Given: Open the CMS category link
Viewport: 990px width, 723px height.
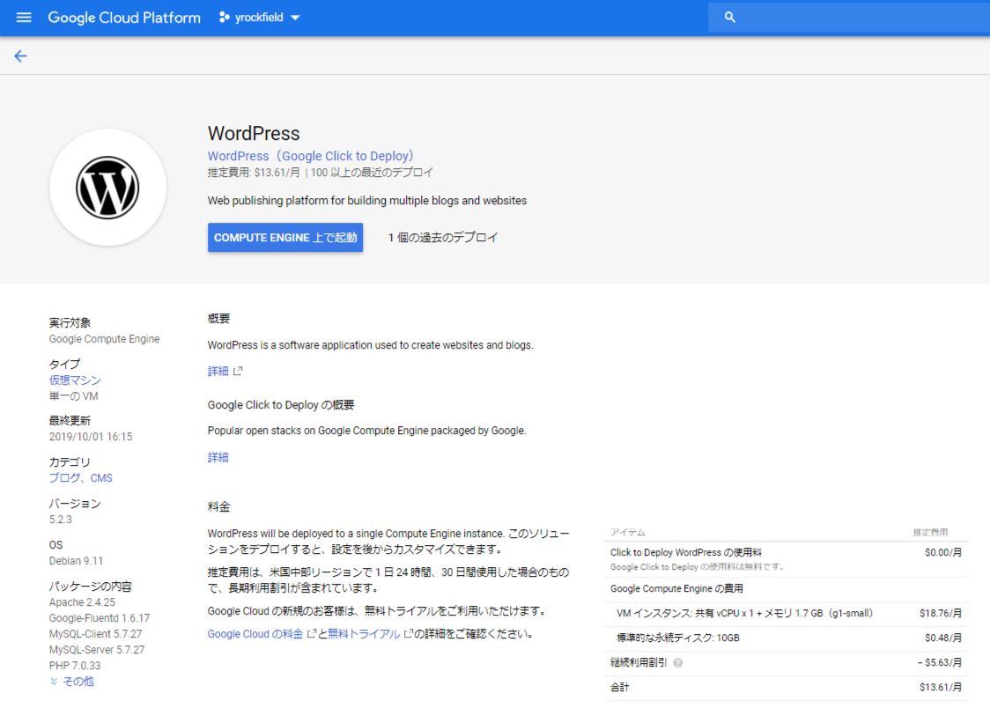Looking at the screenshot, I should point(101,478).
